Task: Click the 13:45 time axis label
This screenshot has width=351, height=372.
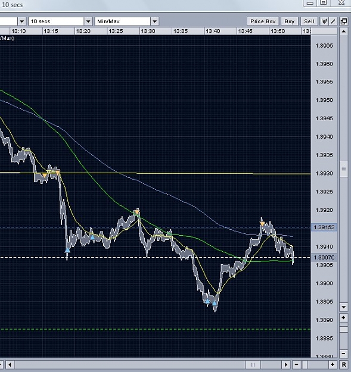Action: point(245,31)
